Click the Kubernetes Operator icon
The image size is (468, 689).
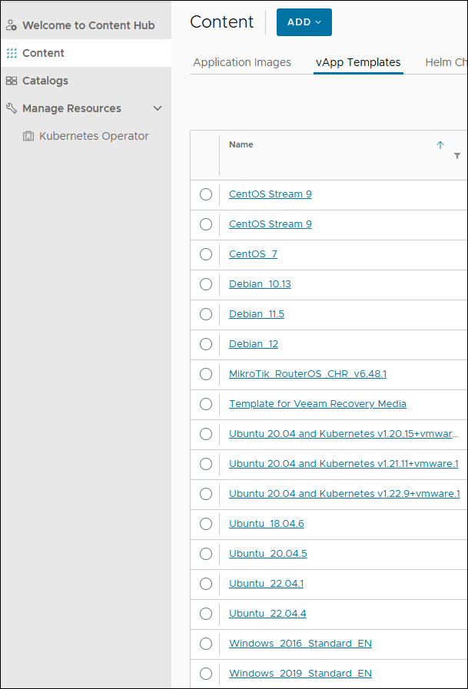[x=28, y=136]
